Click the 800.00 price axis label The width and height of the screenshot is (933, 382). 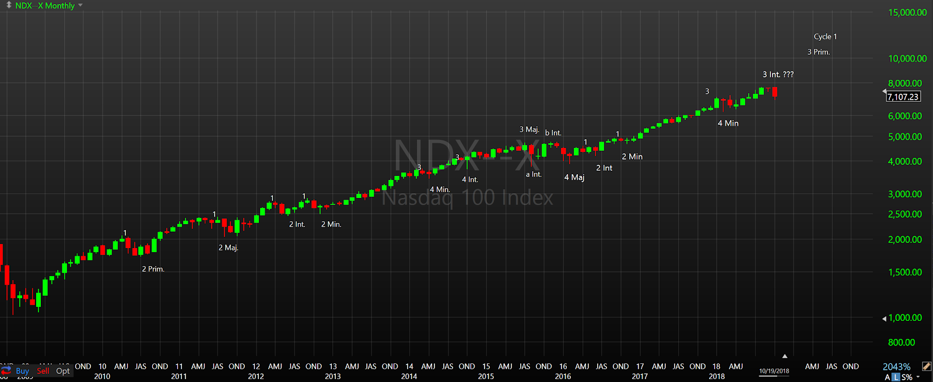pos(902,342)
